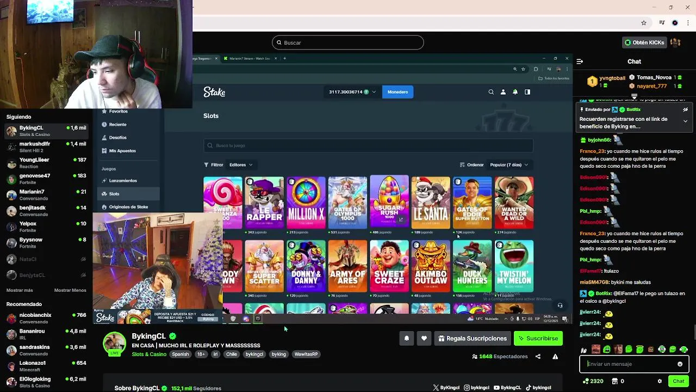Open BykingCL YouTube link
This screenshot has width=696, height=392.
pos(507,388)
